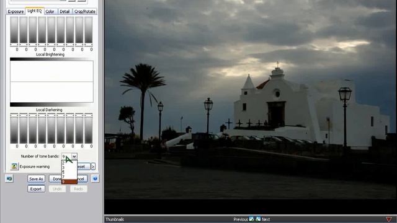The image size is (397, 223).
Task: Click the 'Previous' text in the bottom bar
Action: (241, 219)
